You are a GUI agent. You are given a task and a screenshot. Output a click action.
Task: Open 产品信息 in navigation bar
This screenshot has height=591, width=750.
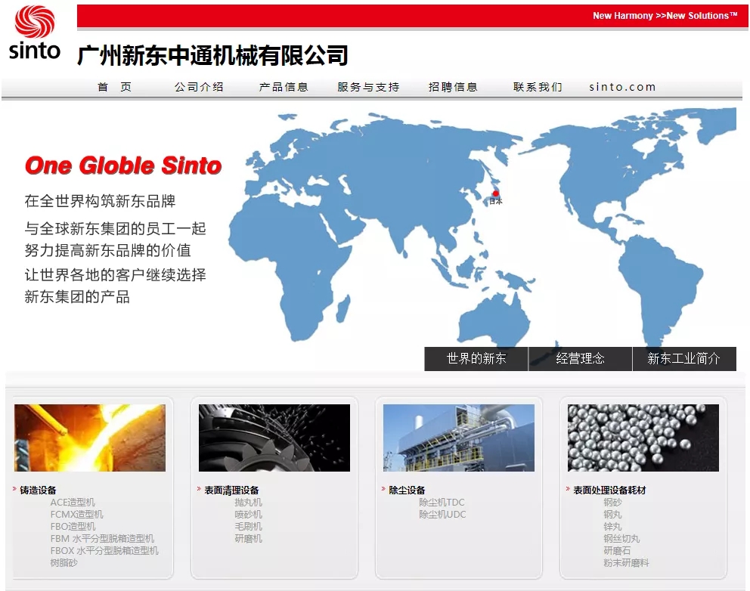click(x=284, y=87)
